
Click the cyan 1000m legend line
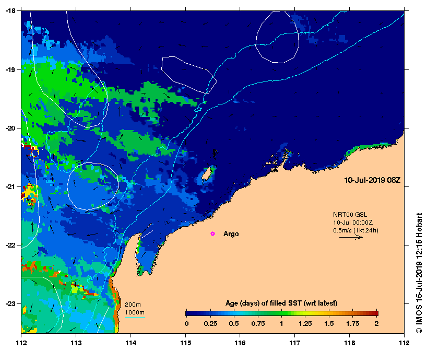pos(135,317)
